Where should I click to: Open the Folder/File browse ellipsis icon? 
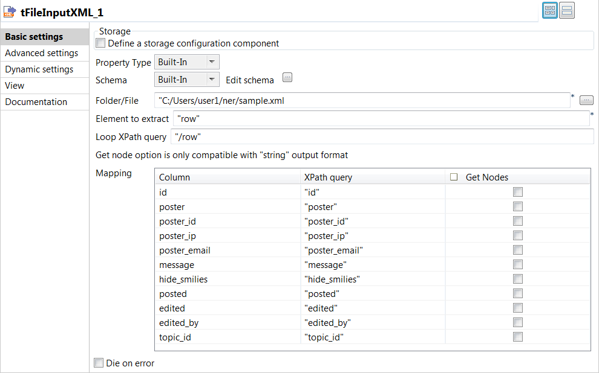click(586, 100)
